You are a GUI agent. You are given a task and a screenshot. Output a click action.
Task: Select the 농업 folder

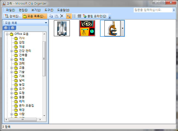pos(22,84)
